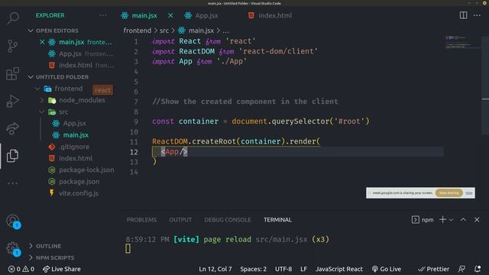Screen dimensions: 489x275
Task: Show errors and warnings in status bar
Action: click(21, 269)
